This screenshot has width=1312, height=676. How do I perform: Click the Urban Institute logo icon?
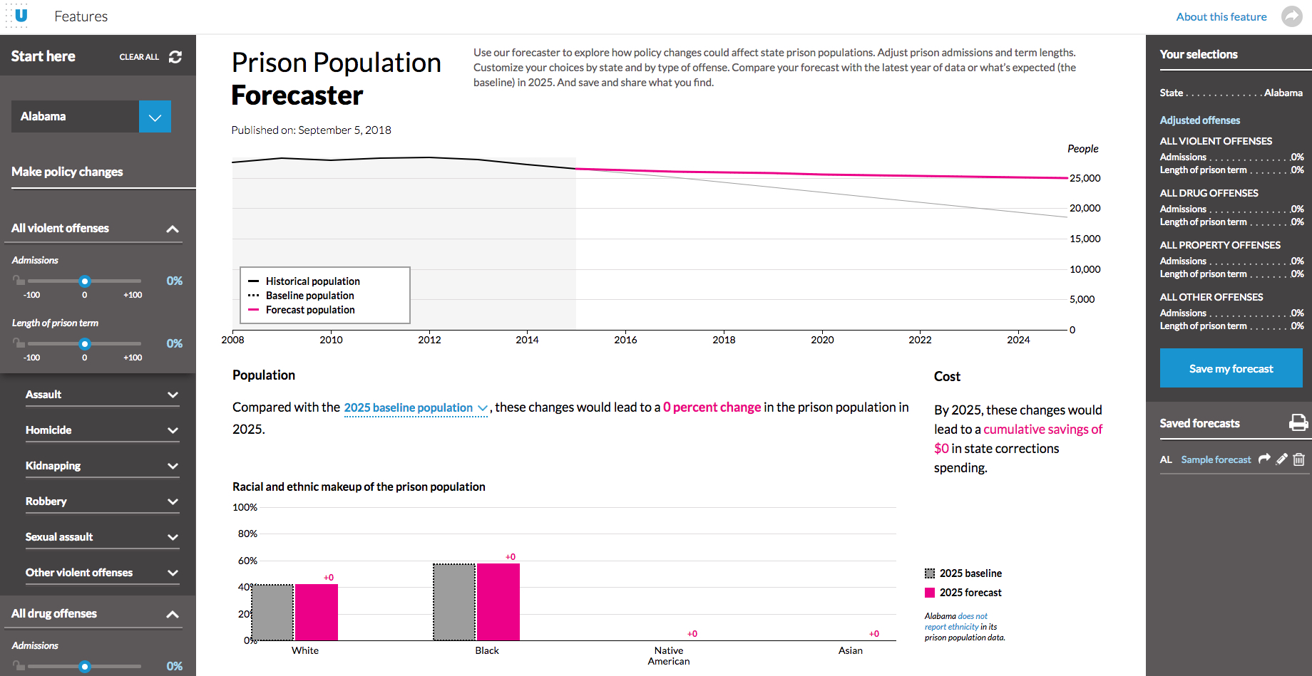tap(21, 15)
